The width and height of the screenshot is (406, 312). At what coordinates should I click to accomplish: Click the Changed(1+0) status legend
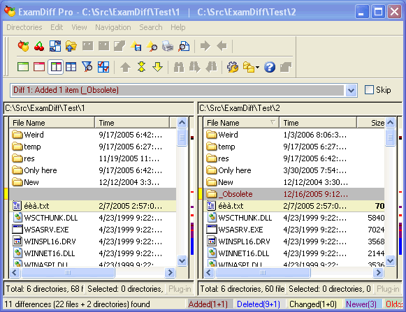(313, 304)
